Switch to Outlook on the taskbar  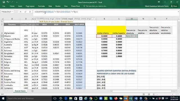coord(126,98)
